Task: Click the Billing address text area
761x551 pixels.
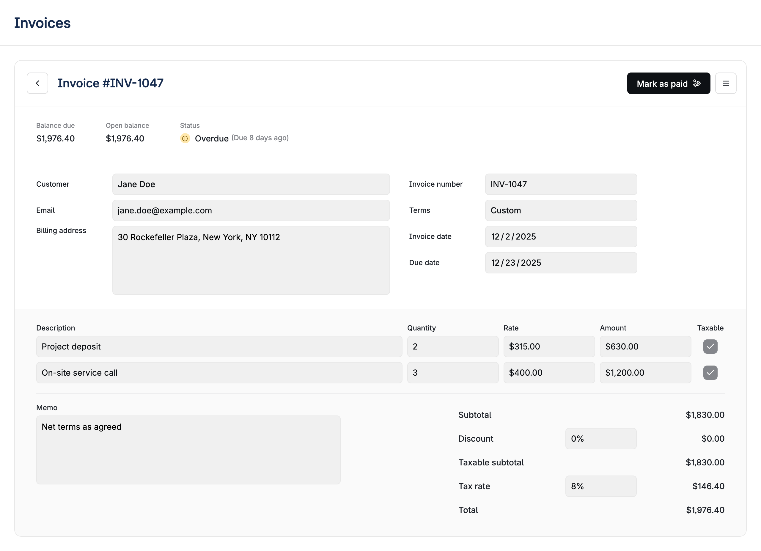Action: point(251,260)
